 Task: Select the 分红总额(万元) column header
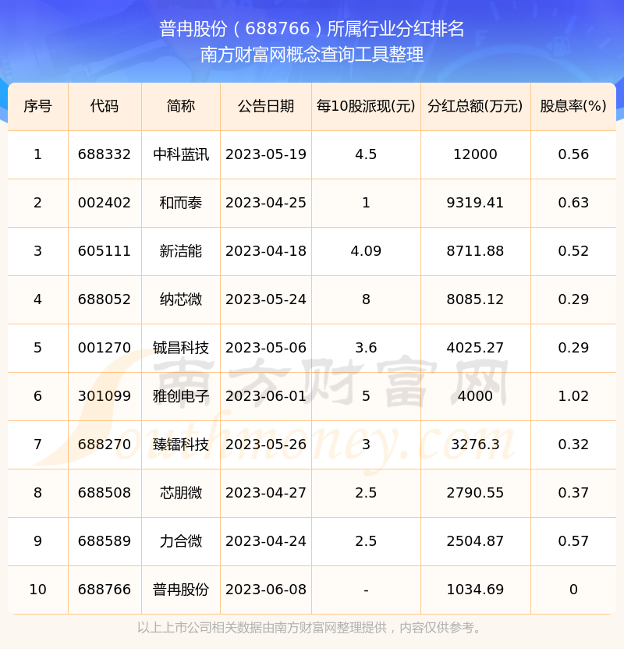[x=475, y=106]
